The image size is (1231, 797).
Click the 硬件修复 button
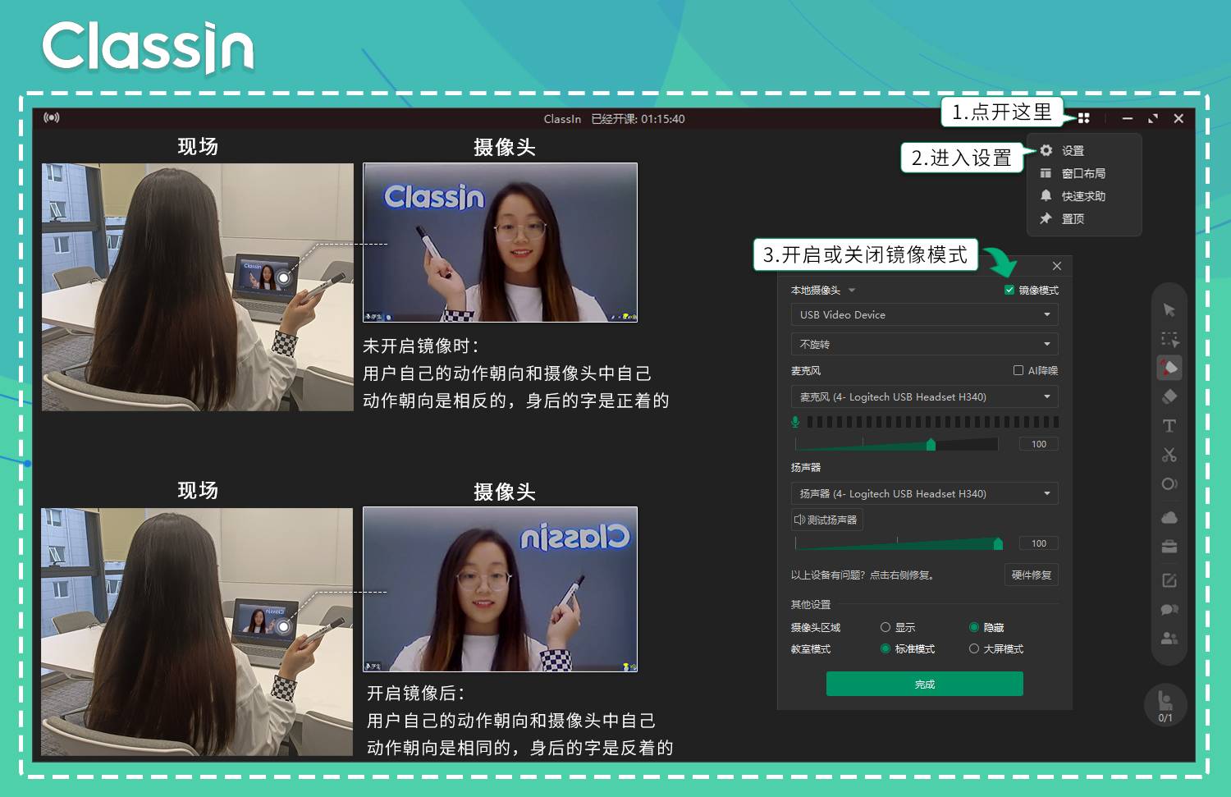pos(1032,575)
